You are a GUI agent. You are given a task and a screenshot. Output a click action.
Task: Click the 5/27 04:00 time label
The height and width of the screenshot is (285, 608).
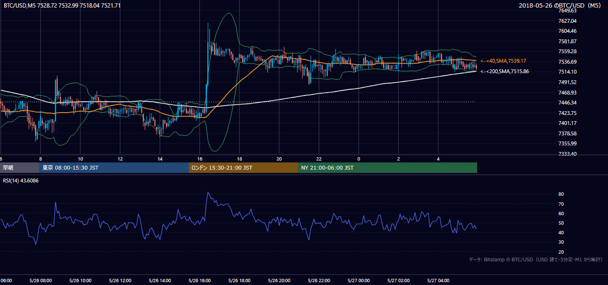[438, 281]
